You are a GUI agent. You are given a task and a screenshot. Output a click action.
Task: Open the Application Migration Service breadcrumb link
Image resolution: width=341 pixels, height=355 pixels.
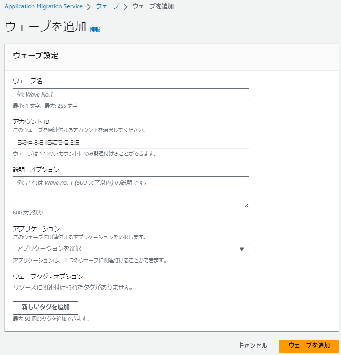(x=44, y=6)
